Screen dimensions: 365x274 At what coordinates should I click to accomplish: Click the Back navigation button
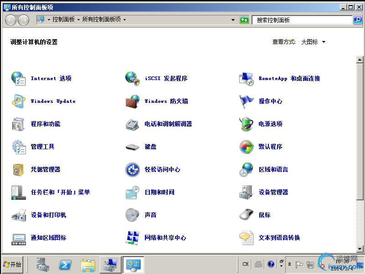(10, 20)
